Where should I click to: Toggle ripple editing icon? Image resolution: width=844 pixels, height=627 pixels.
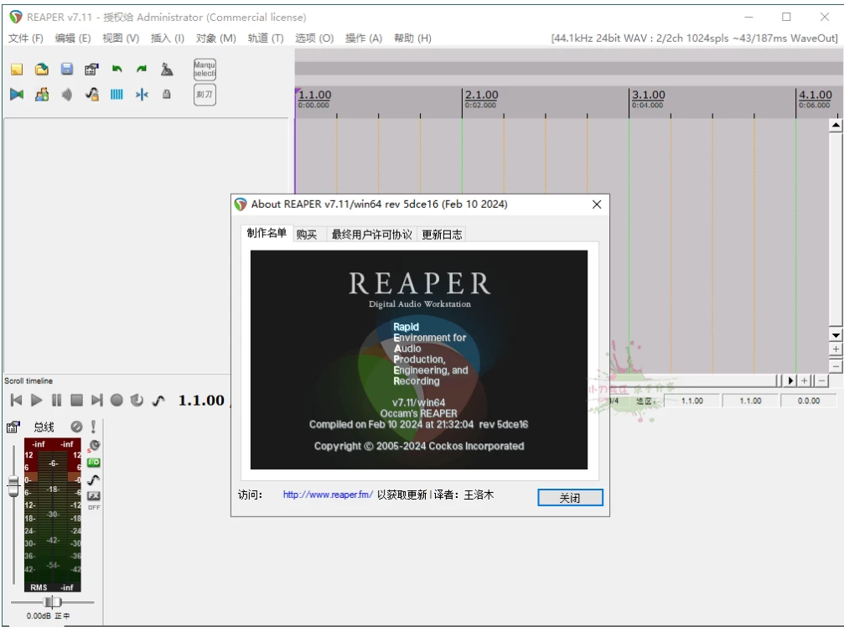pos(66,95)
